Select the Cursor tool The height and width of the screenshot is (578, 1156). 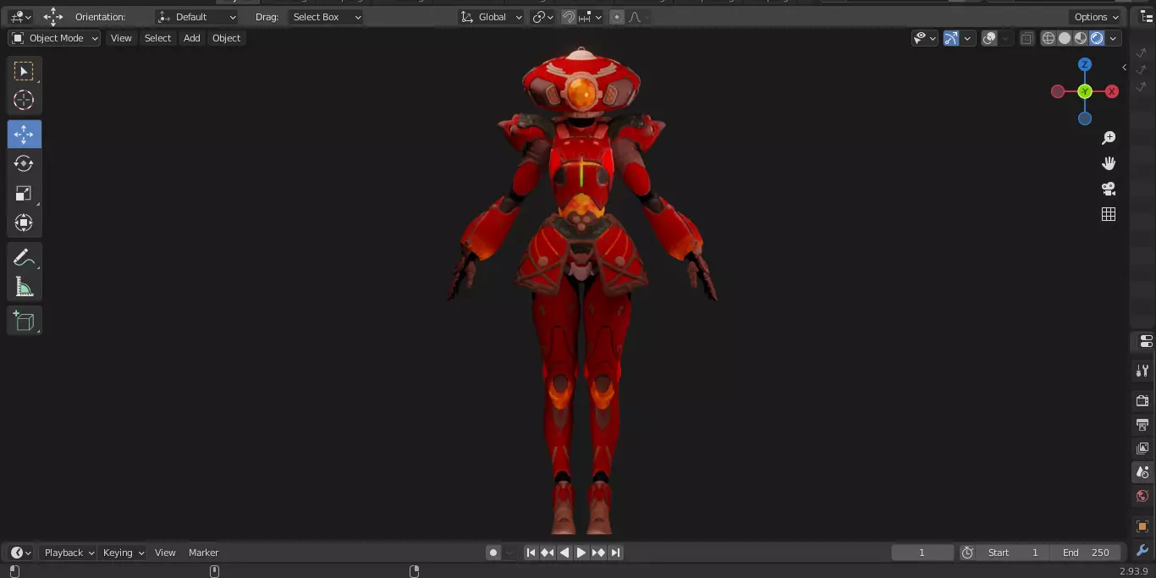[24, 100]
